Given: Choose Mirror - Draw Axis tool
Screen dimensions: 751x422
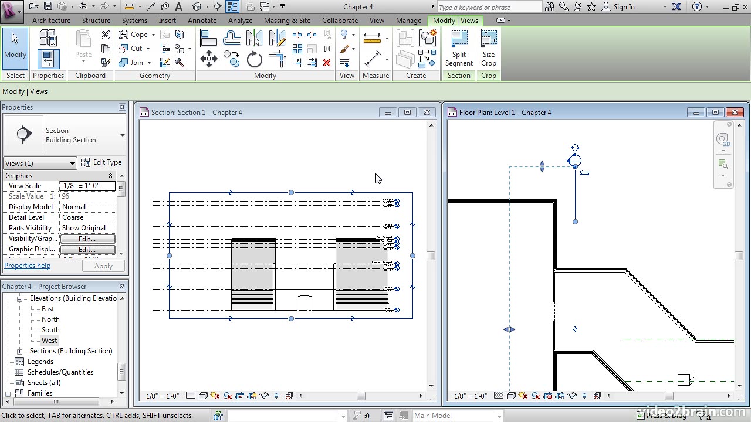Looking at the screenshot, I should click(x=277, y=38).
